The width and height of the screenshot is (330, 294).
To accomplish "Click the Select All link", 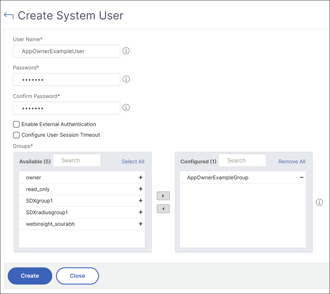I will tap(133, 162).
